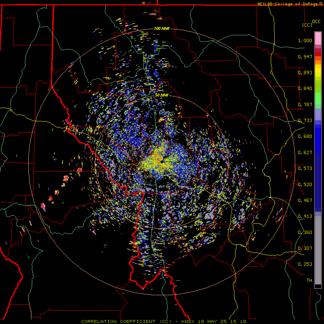Click the 0.680 legend value
Viewport: 324px width, 324px height.
305,136
